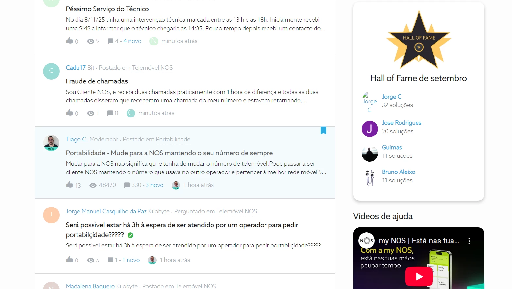The image size is (512, 289).
Task: Go to Telemóvel NOS category on Cadu17 post
Action: click(x=152, y=68)
